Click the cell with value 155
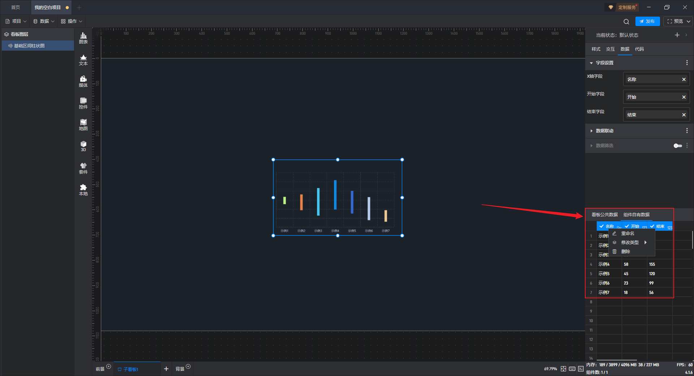Image resolution: width=694 pixels, height=376 pixels. point(659,264)
